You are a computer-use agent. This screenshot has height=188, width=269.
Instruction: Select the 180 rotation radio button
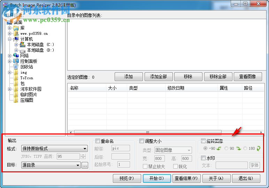pyautogui.click(x=245, y=148)
